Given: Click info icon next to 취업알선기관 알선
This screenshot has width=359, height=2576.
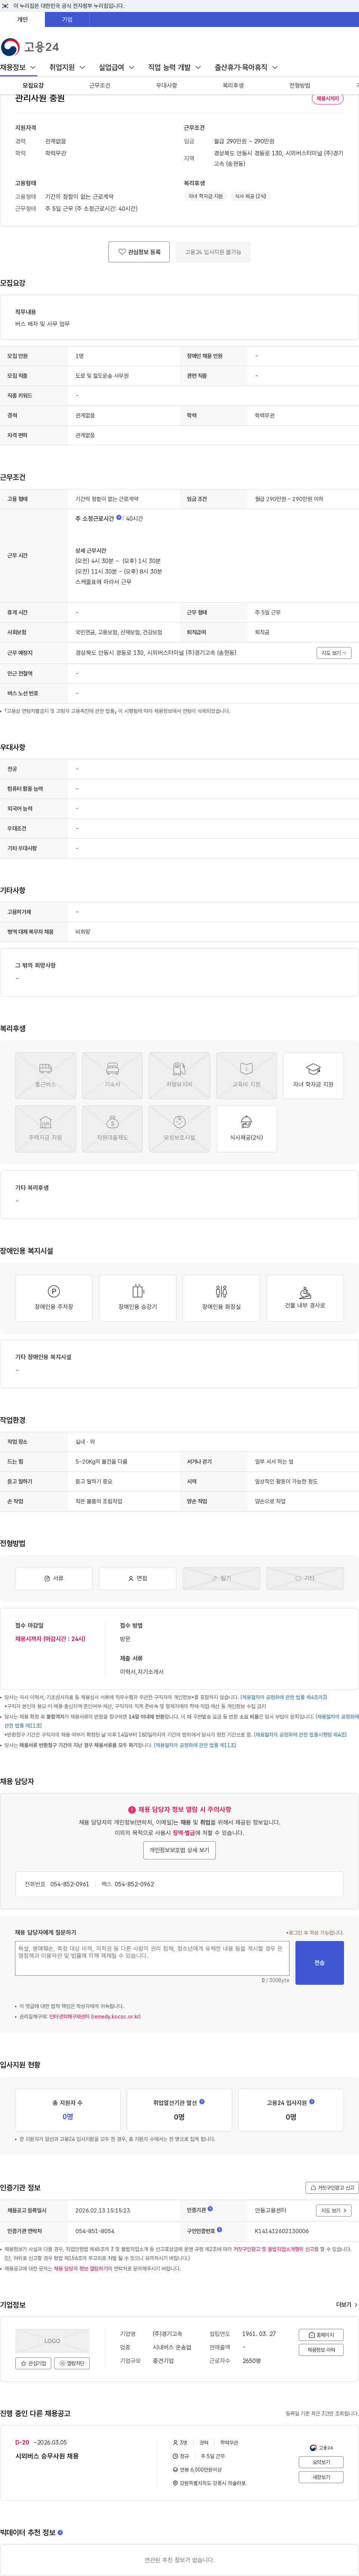Looking at the screenshot, I should click(x=202, y=2102).
